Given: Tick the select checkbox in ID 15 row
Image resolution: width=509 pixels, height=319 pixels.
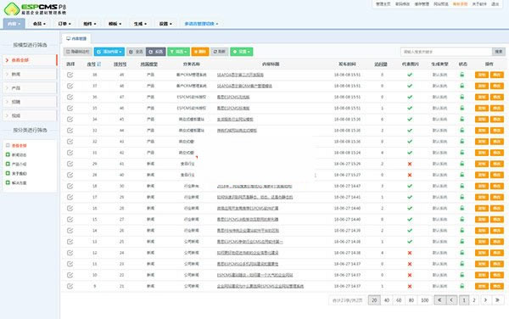Looking at the screenshot, I should pyautogui.click(x=70, y=220).
